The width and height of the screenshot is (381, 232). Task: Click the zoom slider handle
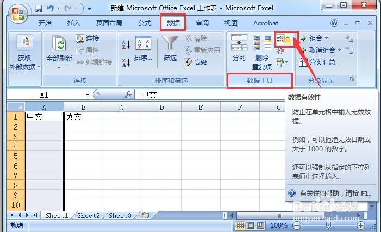[328, 225]
